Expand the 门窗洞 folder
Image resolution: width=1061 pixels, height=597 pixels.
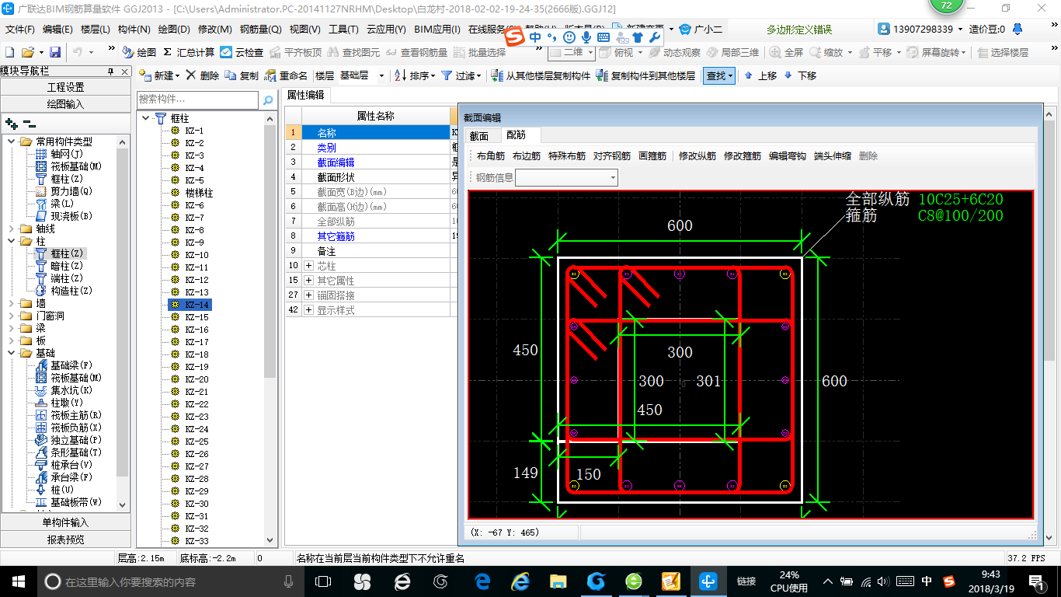pyautogui.click(x=12, y=316)
